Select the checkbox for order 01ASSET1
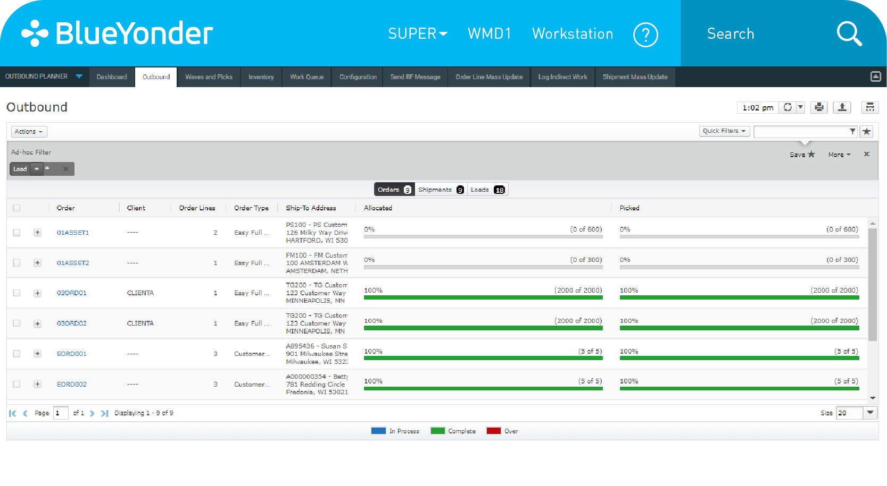The image size is (887, 486). (16, 232)
